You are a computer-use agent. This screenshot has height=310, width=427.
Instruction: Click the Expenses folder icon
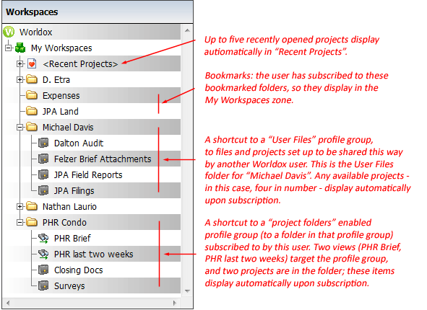coord(32,95)
